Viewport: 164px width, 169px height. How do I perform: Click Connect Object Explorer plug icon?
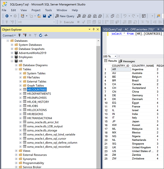coord(19,35)
